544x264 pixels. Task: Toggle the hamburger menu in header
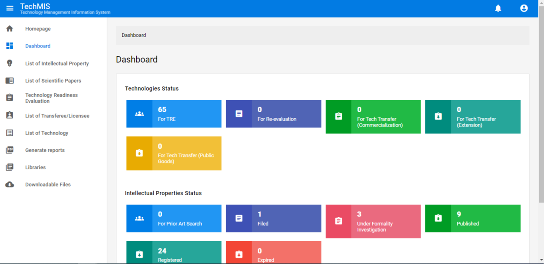pyautogui.click(x=10, y=8)
